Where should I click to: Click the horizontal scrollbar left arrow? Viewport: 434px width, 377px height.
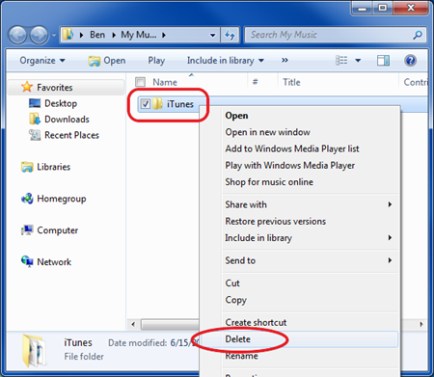pyautogui.click(x=133, y=324)
